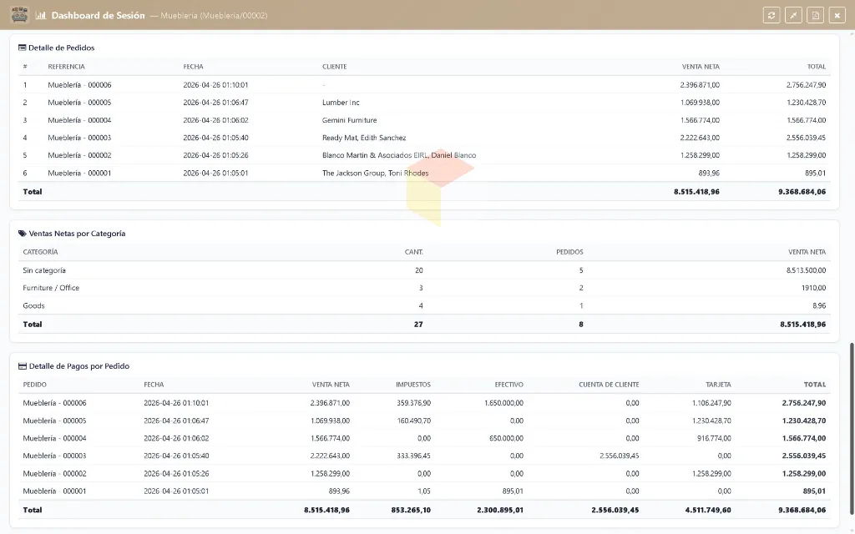
Task: Click the 'Sin categoría' category row
Action: (424, 270)
